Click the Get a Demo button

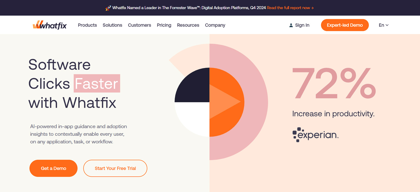click(53, 168)
